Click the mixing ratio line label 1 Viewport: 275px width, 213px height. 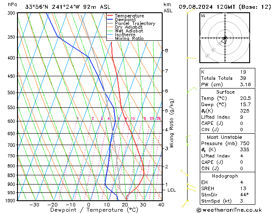(x=77, y=118)
